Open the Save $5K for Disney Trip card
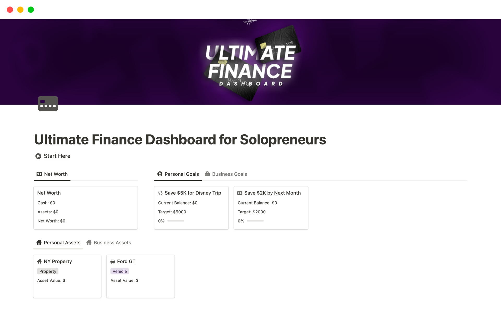The height and width of the screenshot is (313, 501). (x=193, y=193)
